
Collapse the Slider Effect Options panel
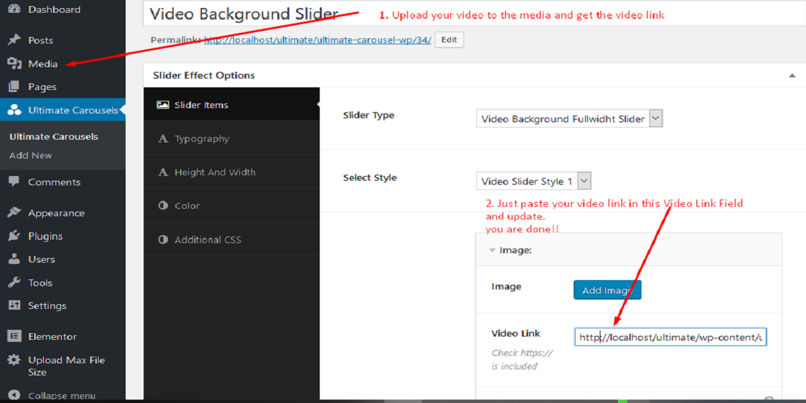pyautogui.click(x=792, y=75)
